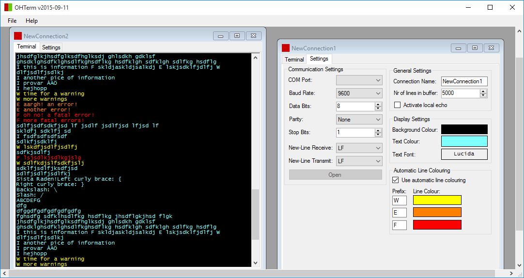Restore the NewConnection2 child window
Image resolution: width=524 pixels, height=278 pixels.
coord(237,36)
